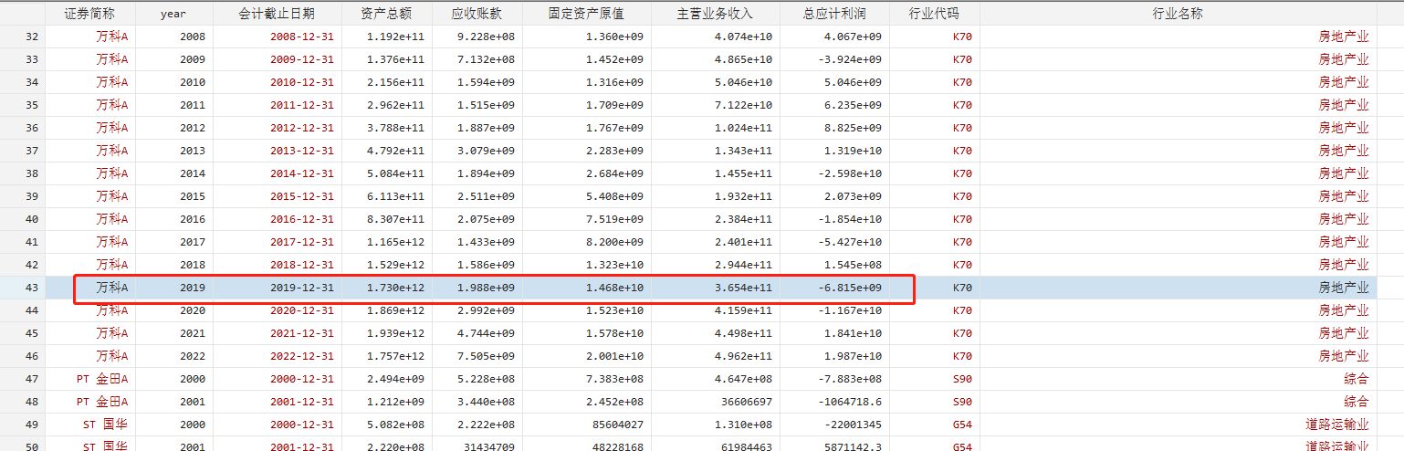
Task: Click 万科A in the 2019 row
Action: (112, 288)
